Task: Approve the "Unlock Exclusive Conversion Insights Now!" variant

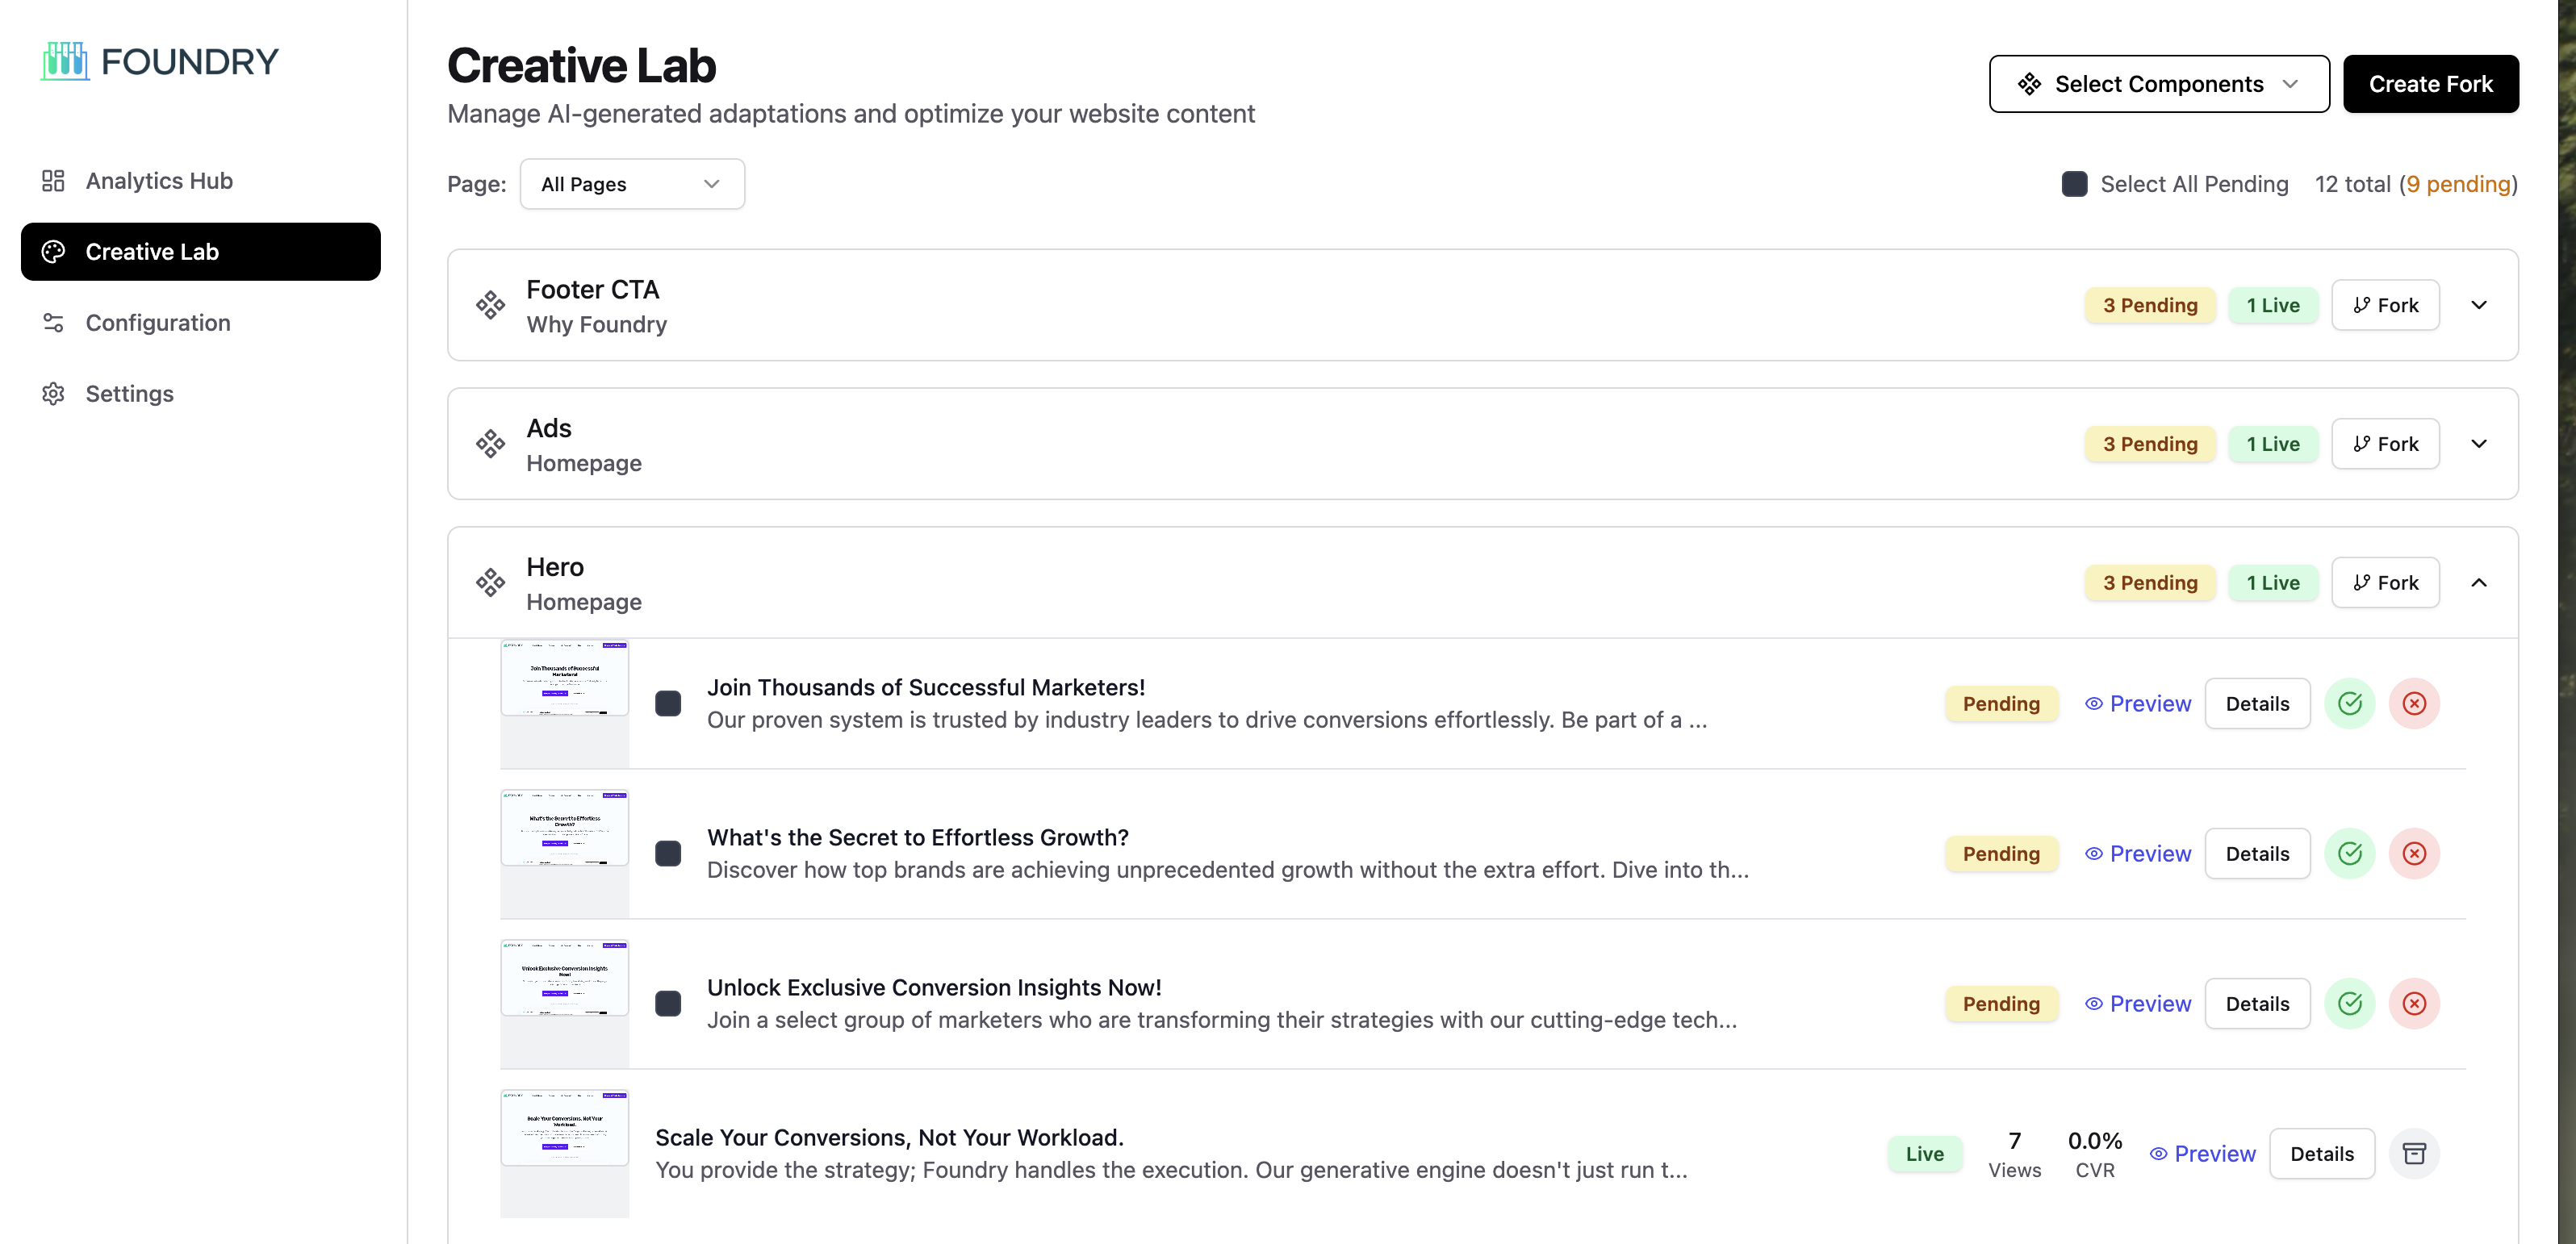Action: click(x=2349, y=1004)
